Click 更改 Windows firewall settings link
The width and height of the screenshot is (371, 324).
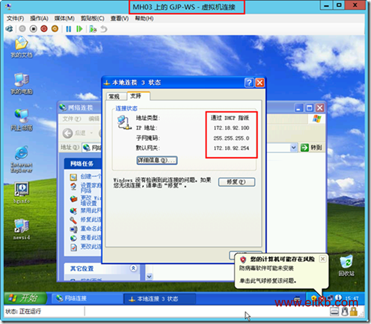click(86, 201)
